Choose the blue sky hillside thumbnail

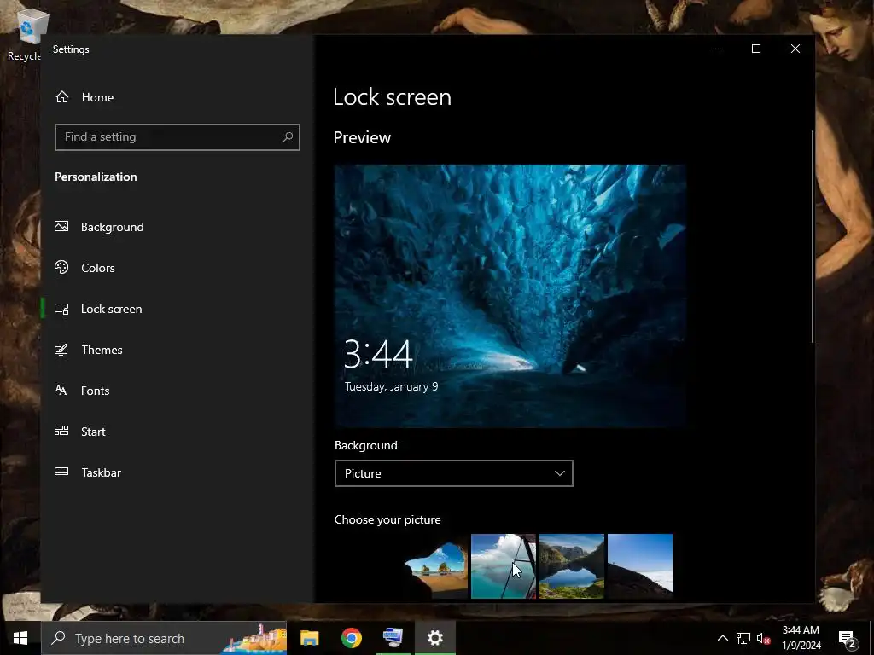(x=640, y=566)
